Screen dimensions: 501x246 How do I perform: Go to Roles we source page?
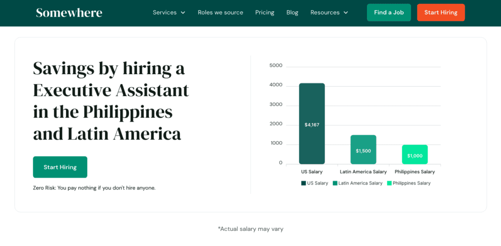tap(220, 13)
